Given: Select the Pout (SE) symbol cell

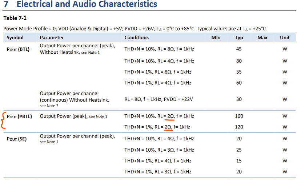Looking at the screenshot, I should click(x=16, y=139).
